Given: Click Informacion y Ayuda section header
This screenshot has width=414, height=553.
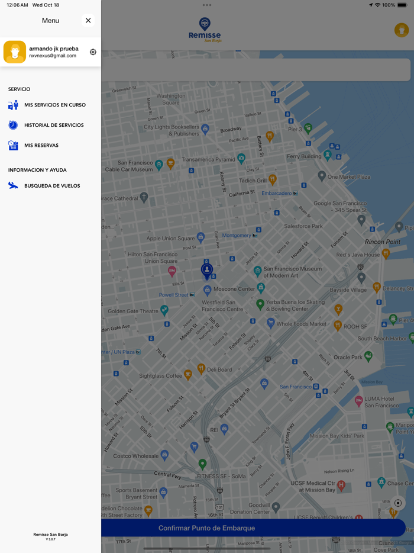Looking at the screenshot, I should click(x=37, y=170).
